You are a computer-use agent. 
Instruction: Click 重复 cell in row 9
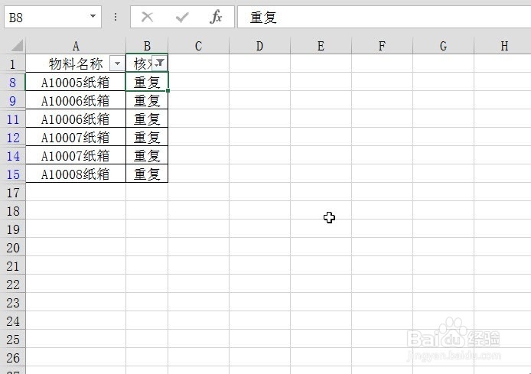[x=147, y=100]
